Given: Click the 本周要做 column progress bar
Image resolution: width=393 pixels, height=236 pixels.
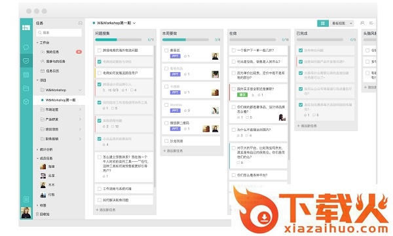Looking at the screenshot, I should (185, 39).
